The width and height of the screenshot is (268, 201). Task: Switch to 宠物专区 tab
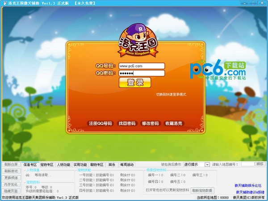[x=47, y=165]
